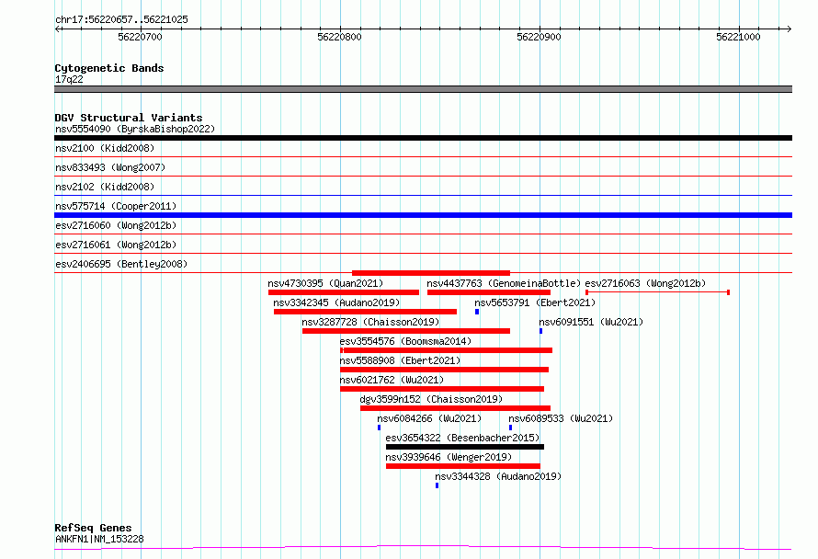Viewport: 818px width, 559px height.
Task: Click the red bar under nsv4730395
Action: point(344,292)
